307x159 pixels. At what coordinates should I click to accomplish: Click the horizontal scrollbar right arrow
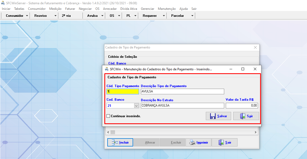(256, 132)
